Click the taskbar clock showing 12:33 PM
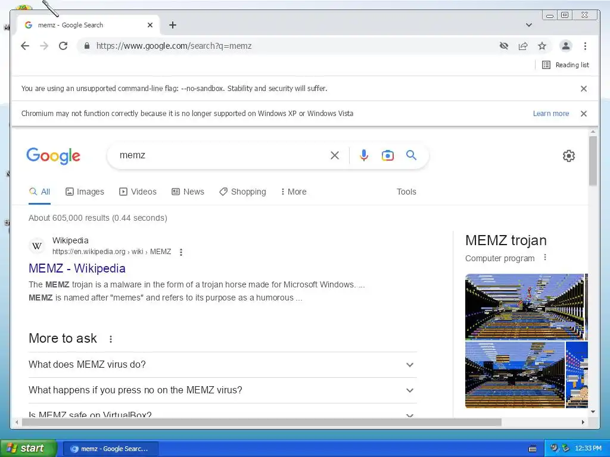This screenshot has width=610, height=457. coord(588,449)
